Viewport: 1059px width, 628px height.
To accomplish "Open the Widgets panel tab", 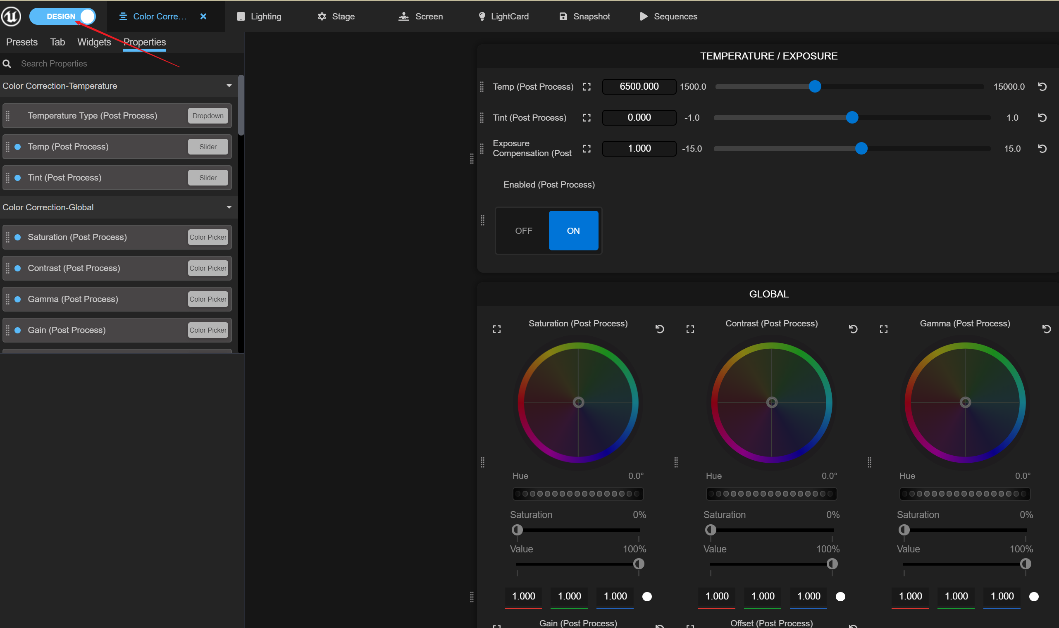I will click(94, 42).
